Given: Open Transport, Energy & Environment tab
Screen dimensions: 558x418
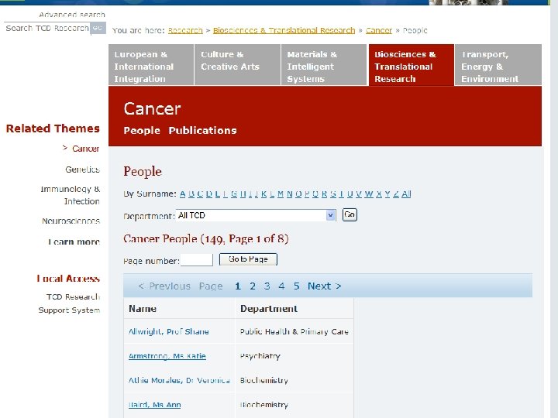Looking at the screenshot, I should tap(498, 67).
